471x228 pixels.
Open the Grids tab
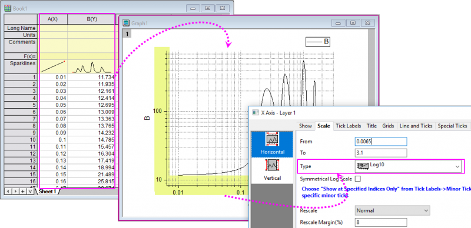tap(388, 126)
